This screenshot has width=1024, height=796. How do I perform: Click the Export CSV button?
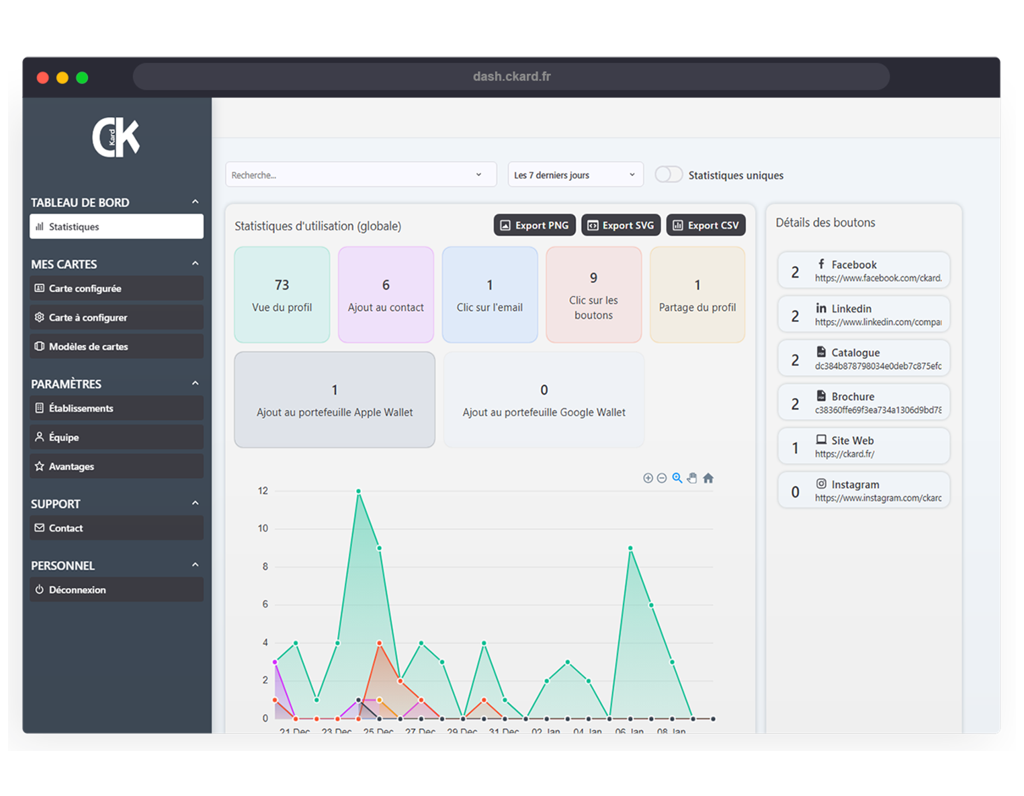coord(706,225)
